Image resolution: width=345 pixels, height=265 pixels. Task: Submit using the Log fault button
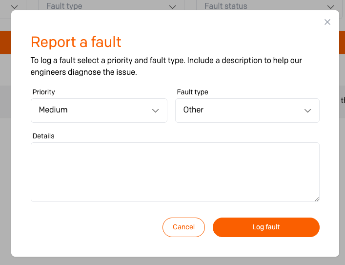click(266, 227)
